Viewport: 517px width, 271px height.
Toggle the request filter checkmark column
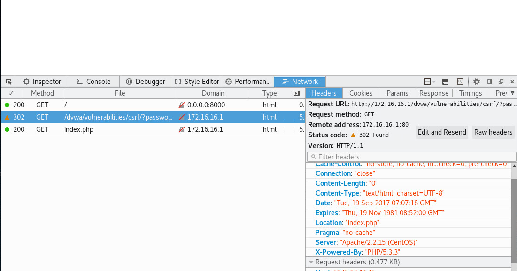point(11,93)
